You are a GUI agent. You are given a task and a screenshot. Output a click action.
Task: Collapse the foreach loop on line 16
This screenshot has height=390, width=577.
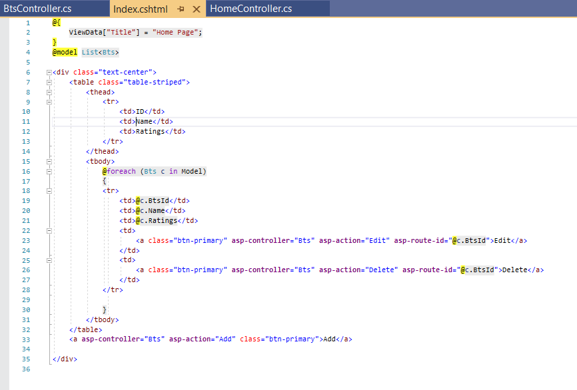(x=49, y=171)
